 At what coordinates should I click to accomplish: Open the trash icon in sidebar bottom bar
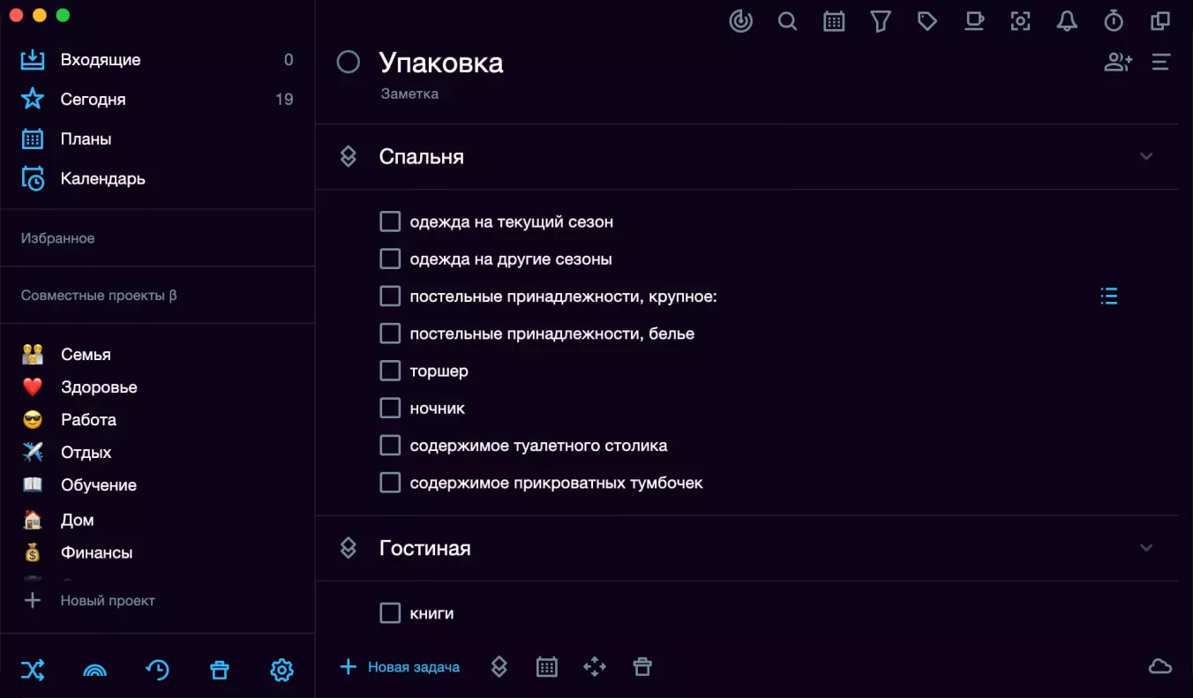(220, 670)
